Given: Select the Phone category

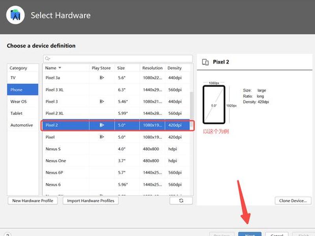Looking at the screenshot, I should pyautogui.click(x=23, y=90).
